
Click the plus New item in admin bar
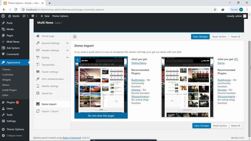[45, 16]
